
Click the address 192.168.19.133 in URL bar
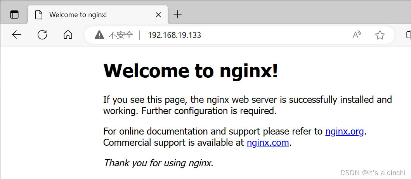click(174, 35)
